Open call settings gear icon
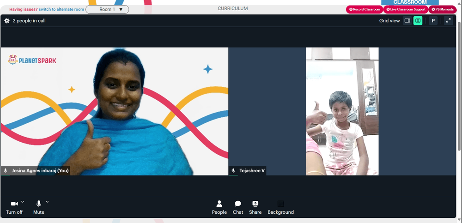Image resolution: width=462 pixels, height=223 pixels. 7,21
